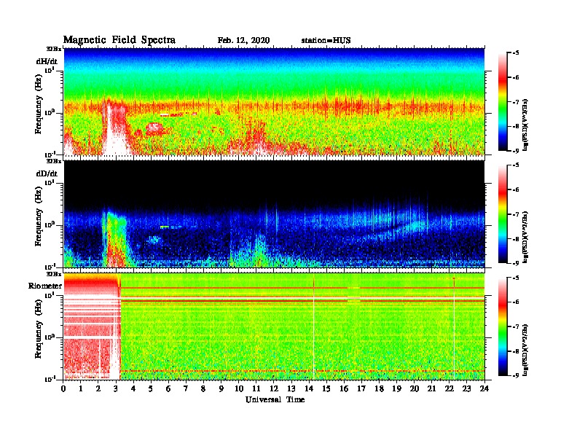Click hour 16 on Universal Time axis
577x446 pixels.
(x=344, y=389)
